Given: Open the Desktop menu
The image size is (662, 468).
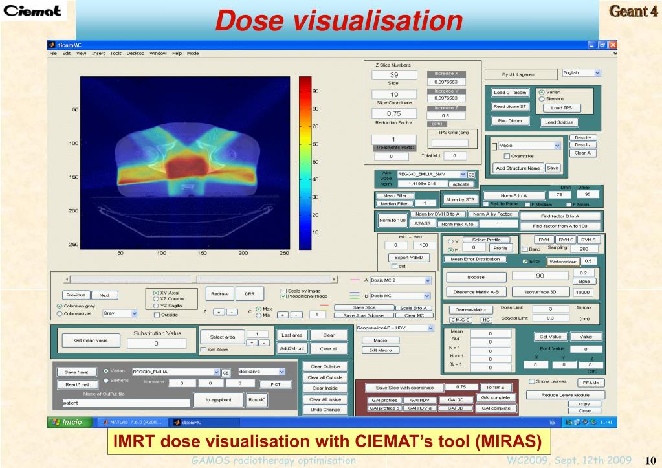Looking at the screenshot, I should [x=135, y=54].
